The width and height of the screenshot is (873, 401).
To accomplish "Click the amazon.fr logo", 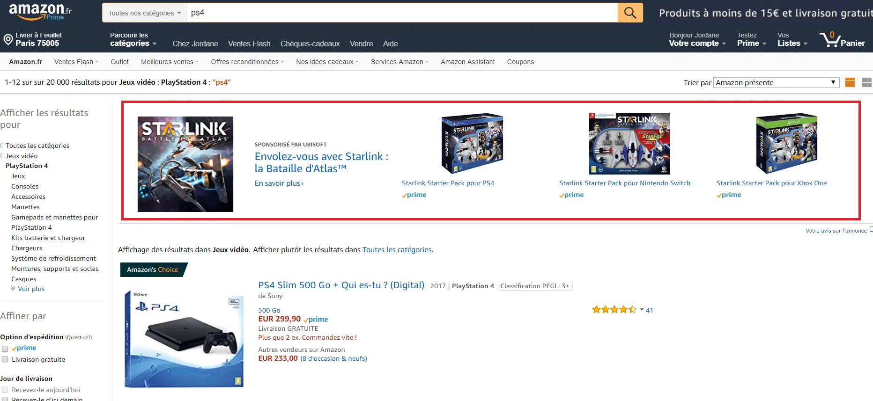I will point(37,10).
